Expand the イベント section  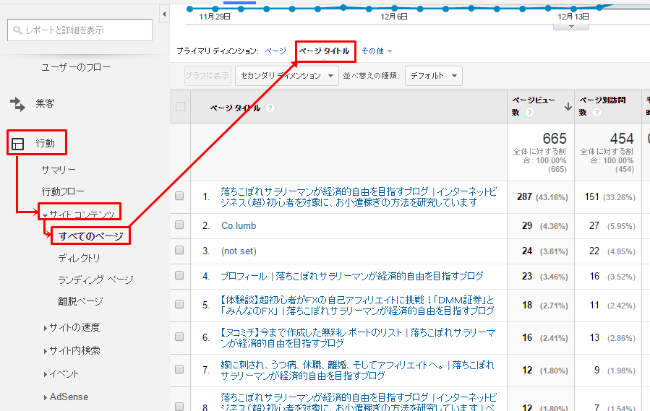(45, 375)
